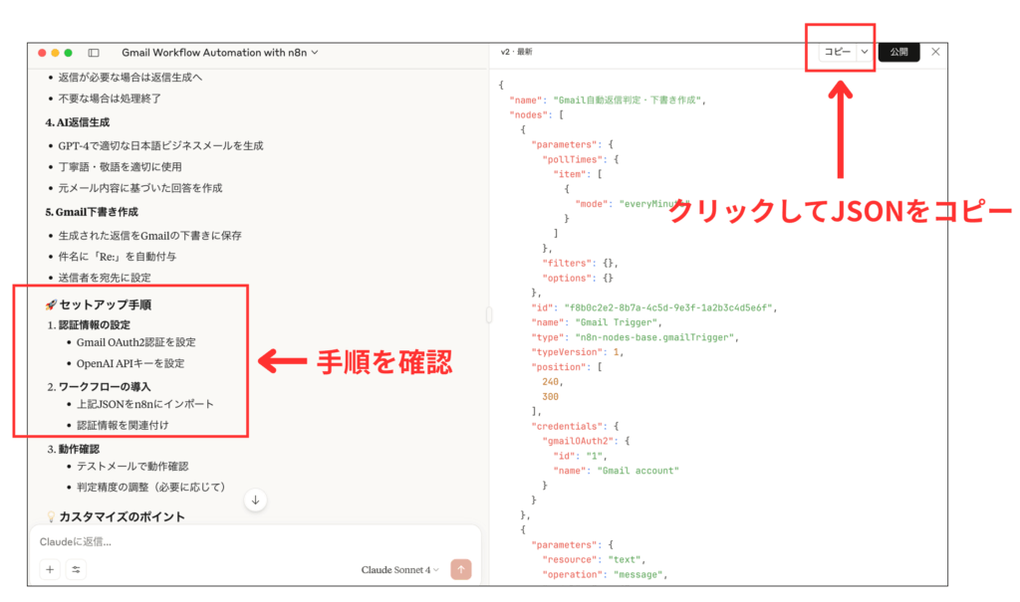The height and width of the screenshot is (602, 1020).
Task: Send the message with the orange arrow icon
Action: pos(460,569)
